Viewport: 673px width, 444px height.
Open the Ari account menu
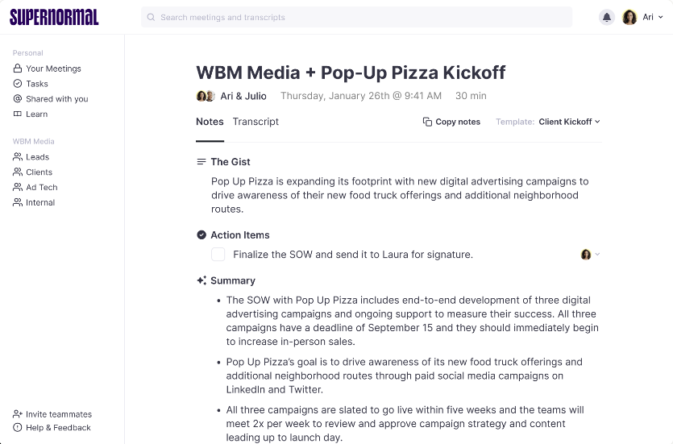tap(638, 17)
